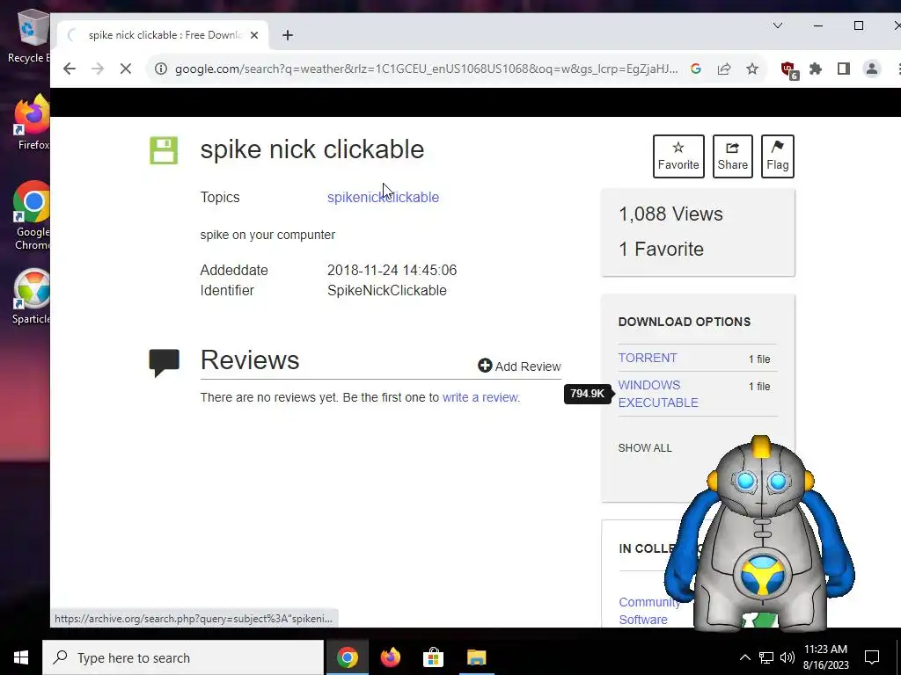Flag this item
The width and height of the screenshot is (901, 675).
tap(778, 156)
